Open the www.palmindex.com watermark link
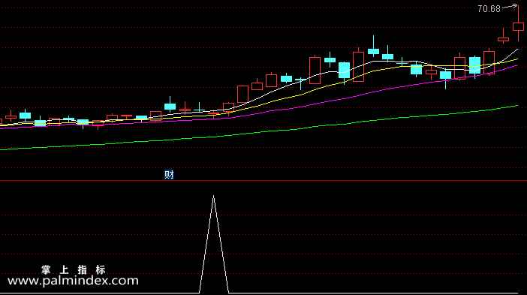Screen dimensions: 527x295 click(73, 281)
